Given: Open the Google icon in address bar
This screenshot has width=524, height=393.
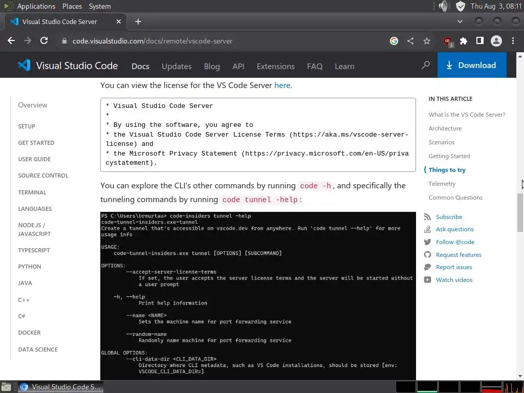Looking at the screenshot, I should point(394,41).
